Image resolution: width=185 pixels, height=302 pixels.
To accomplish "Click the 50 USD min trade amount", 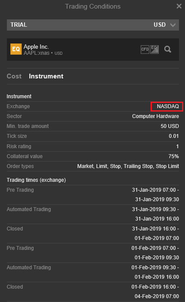I will 170,126.
